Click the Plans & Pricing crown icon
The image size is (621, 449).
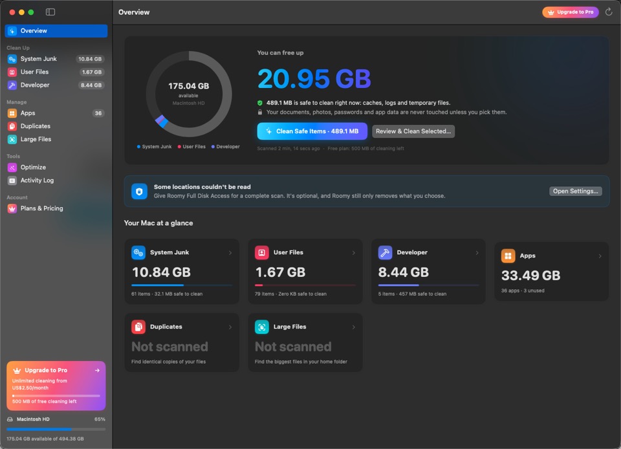point(12,209)
